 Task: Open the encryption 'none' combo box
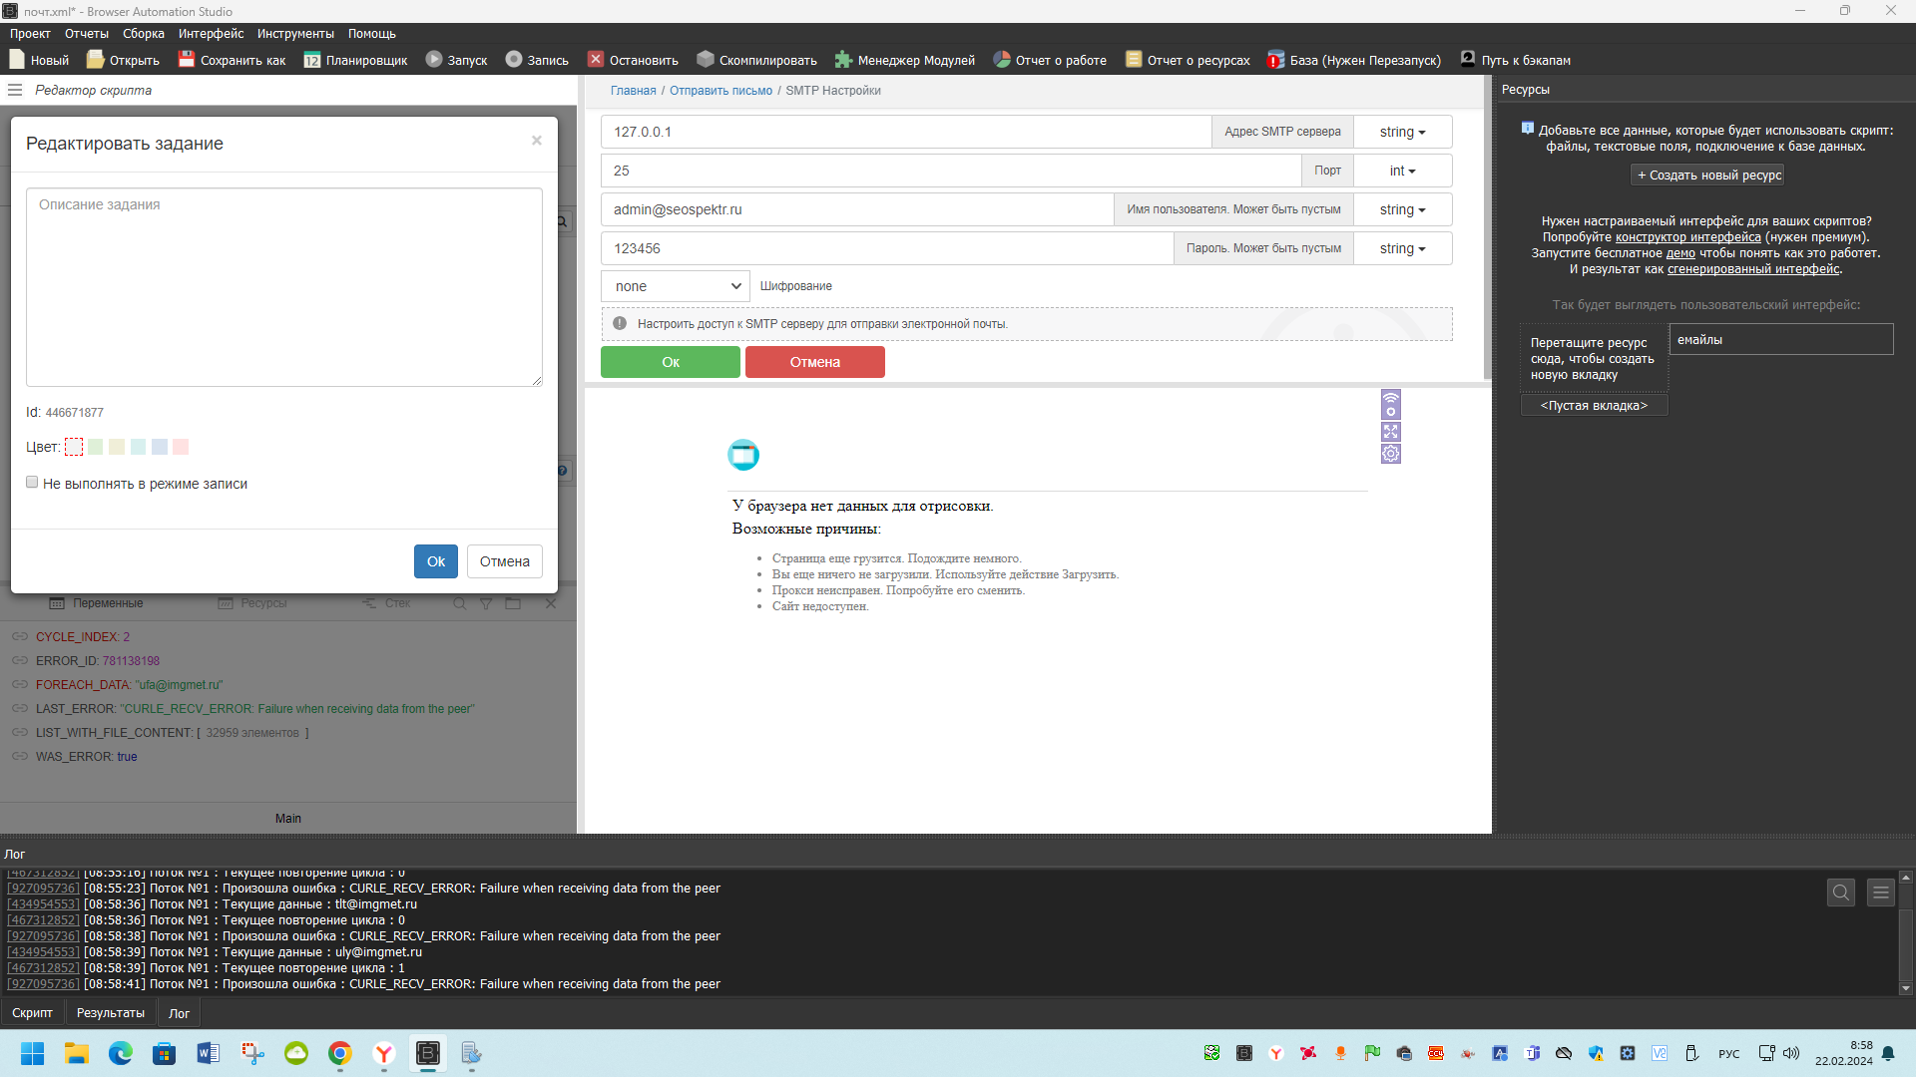(676, 286)
